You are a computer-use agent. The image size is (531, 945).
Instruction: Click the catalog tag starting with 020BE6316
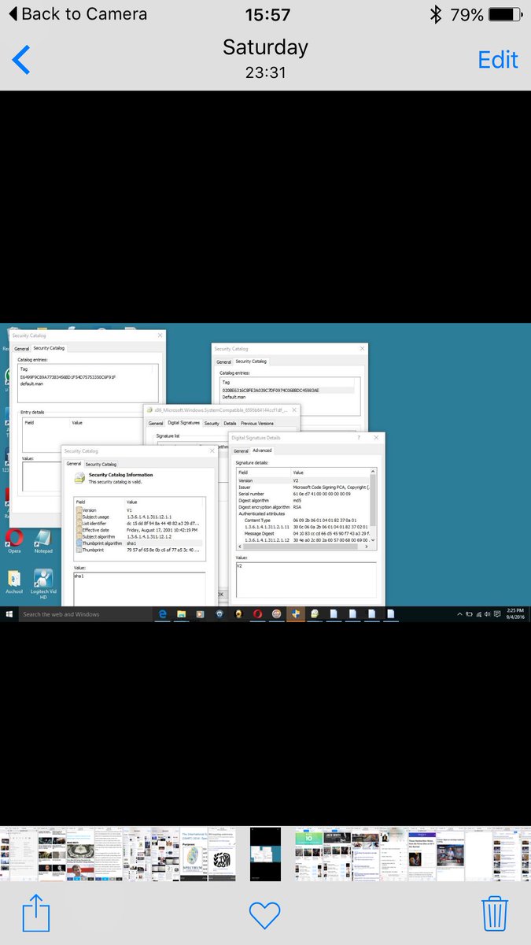click(x=270, y=391)
